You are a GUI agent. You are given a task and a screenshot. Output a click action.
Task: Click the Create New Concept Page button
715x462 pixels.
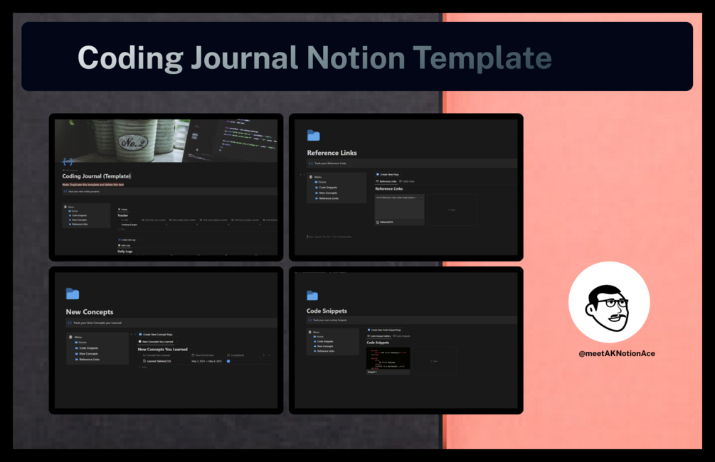tap(156, 335)
